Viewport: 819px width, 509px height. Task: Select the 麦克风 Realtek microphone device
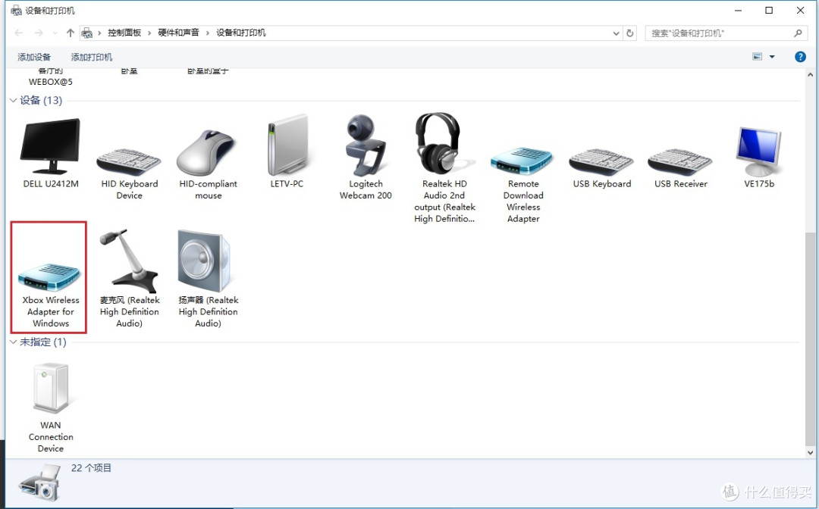coord(129,279)
